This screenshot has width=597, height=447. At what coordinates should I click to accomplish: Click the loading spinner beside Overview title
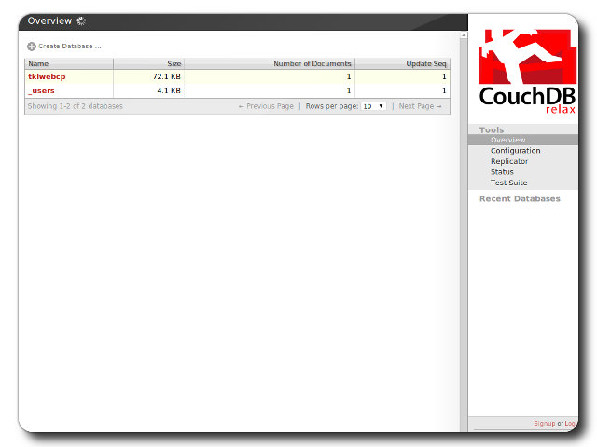pos(81,20)
